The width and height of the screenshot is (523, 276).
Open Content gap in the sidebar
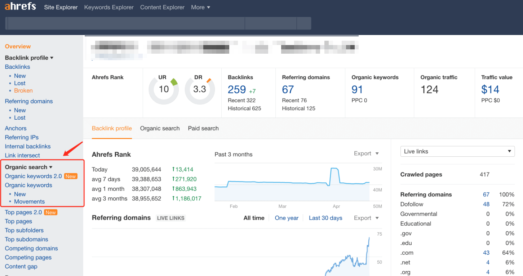point(21,266)
